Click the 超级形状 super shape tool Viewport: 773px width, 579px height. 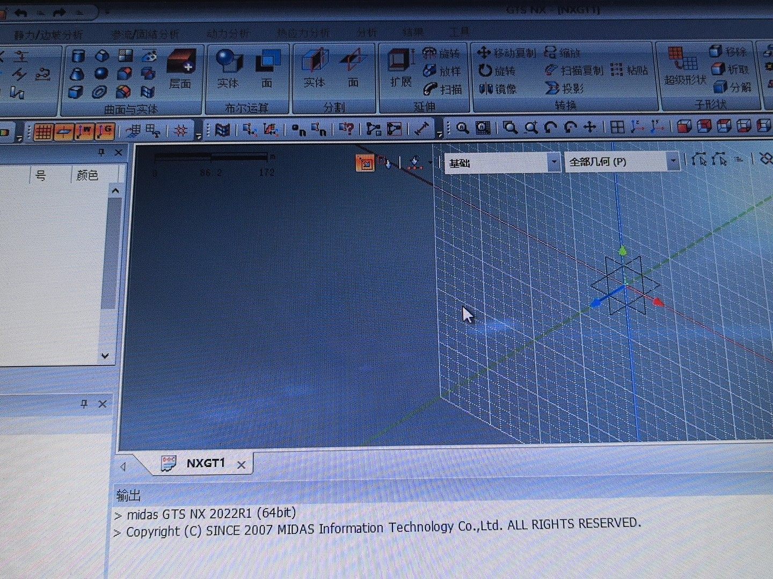tap(684, 66)
